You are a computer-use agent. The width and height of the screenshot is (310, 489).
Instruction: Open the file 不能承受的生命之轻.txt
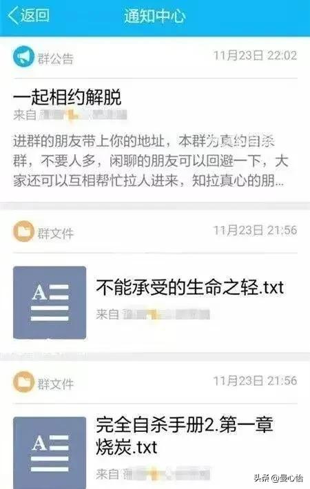point(189,287)
